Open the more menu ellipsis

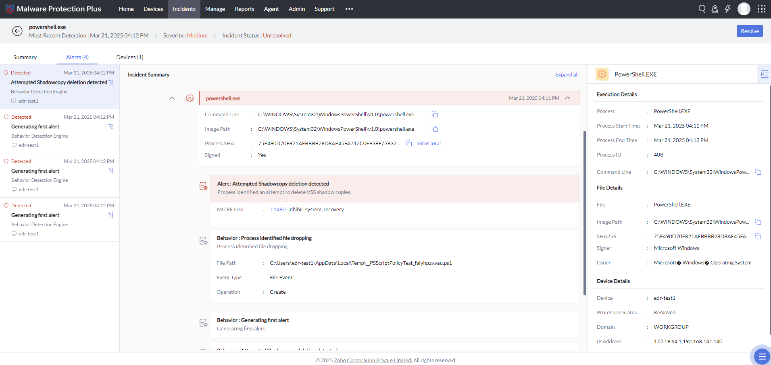click(x=349, y=9)
